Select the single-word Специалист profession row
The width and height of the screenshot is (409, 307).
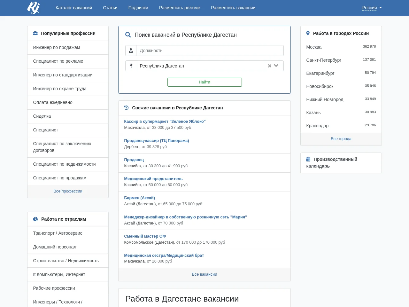coord(68,130)
